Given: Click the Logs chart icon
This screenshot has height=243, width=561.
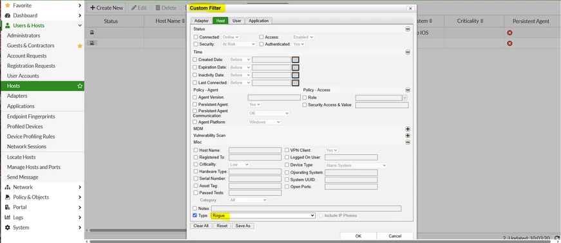Looking at the screenshot, I should tap(7, 217).
